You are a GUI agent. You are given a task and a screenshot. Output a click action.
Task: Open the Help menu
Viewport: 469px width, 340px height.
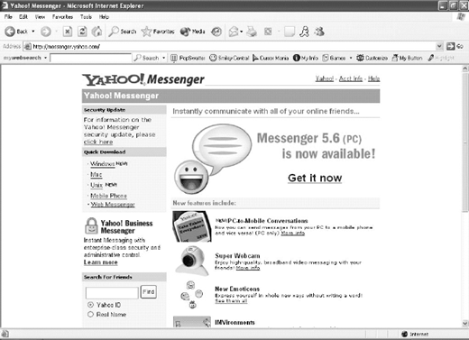[x=104, y=17]
